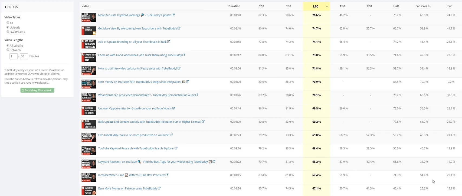
Task: Open external link icon for More Accurate Keyword Rankings
Action: [x=173, y=15]
